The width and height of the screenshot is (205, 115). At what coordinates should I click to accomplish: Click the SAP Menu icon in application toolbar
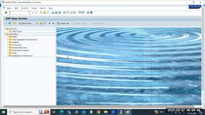click(x=10, y=23)
